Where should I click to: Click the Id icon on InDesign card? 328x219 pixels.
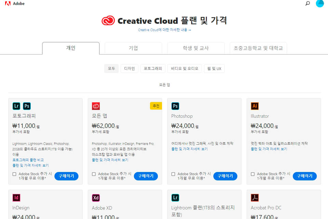click(16, 198)
